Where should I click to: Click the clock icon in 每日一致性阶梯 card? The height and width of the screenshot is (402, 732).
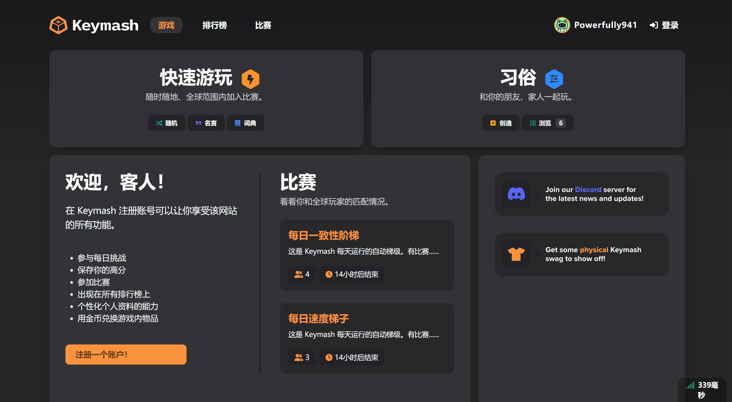click(x=329, y=275)
